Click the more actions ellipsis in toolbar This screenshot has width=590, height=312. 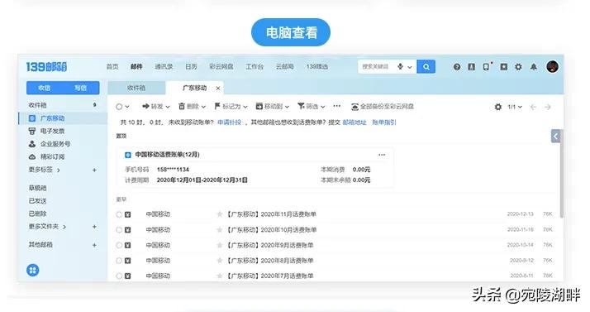click(337, 106)
